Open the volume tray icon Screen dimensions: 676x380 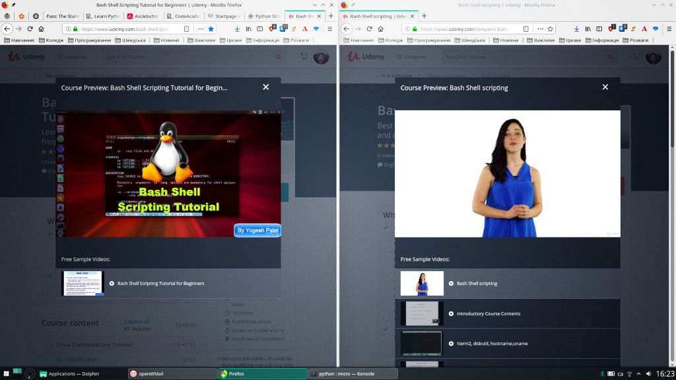648,373
